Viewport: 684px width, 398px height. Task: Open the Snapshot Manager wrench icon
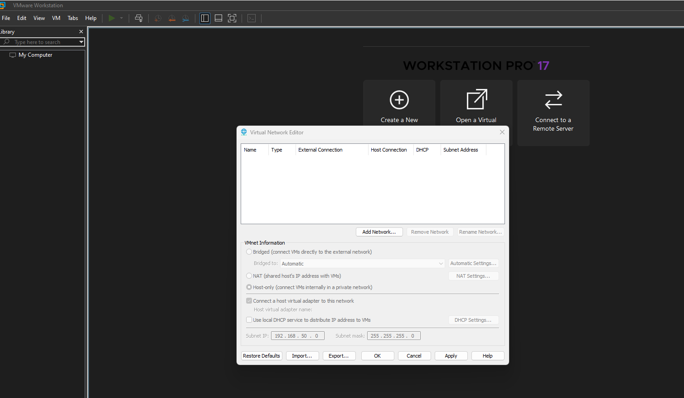pos(186,18)
